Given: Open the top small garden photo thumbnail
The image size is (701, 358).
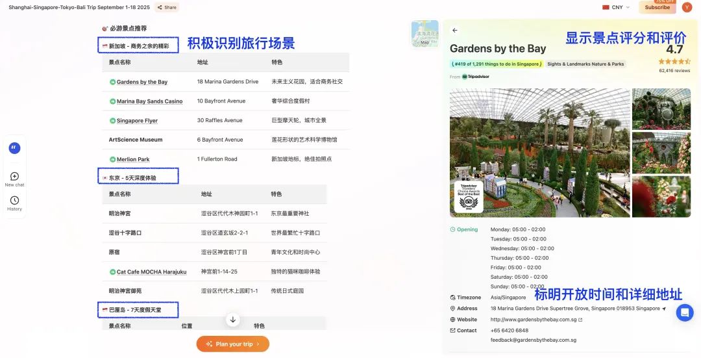Looking at the screenshot, I should [661, 109].
